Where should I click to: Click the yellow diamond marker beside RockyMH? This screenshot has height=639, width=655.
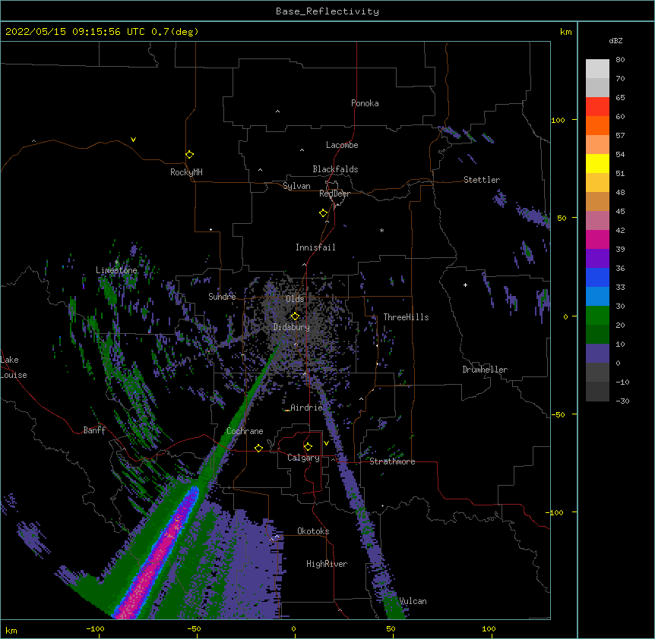click(x=190, y=154)
